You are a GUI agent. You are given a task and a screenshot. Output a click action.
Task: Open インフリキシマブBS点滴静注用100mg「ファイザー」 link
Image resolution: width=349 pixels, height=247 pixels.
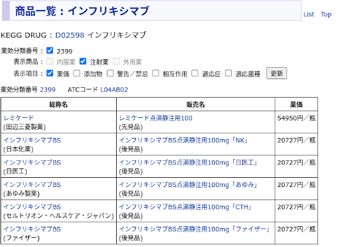[195, 229]
